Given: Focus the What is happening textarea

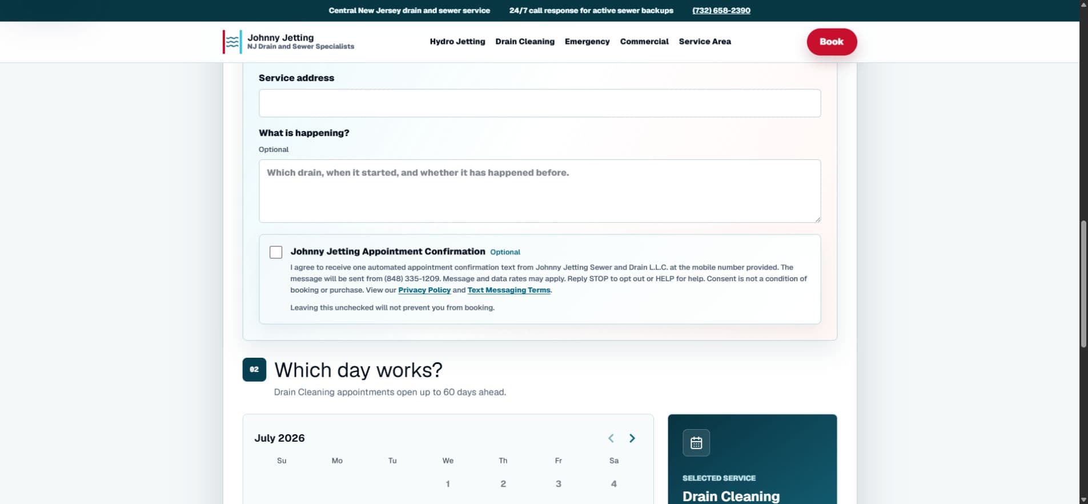Looking at the screenshot, I should point(540,191).
